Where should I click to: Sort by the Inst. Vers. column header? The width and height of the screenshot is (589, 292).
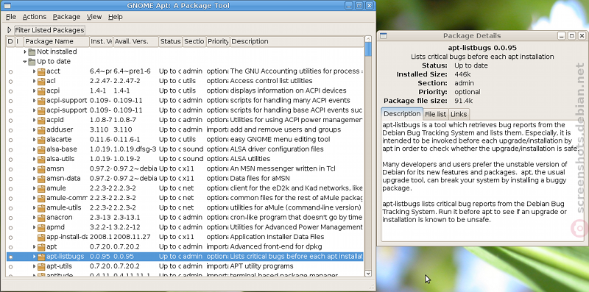click(101, 41)
